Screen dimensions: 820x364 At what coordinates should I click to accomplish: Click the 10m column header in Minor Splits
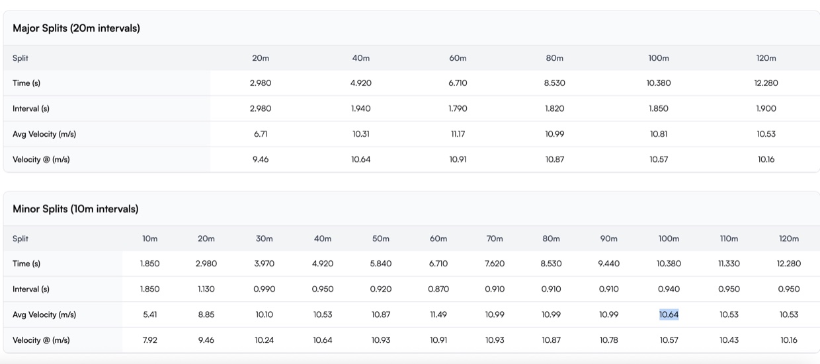tap(150, 238)
